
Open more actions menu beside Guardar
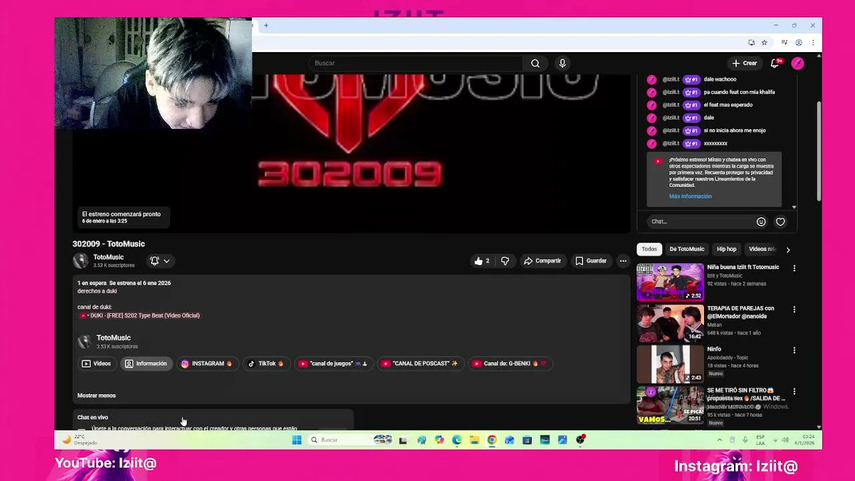tap(623, 261)
